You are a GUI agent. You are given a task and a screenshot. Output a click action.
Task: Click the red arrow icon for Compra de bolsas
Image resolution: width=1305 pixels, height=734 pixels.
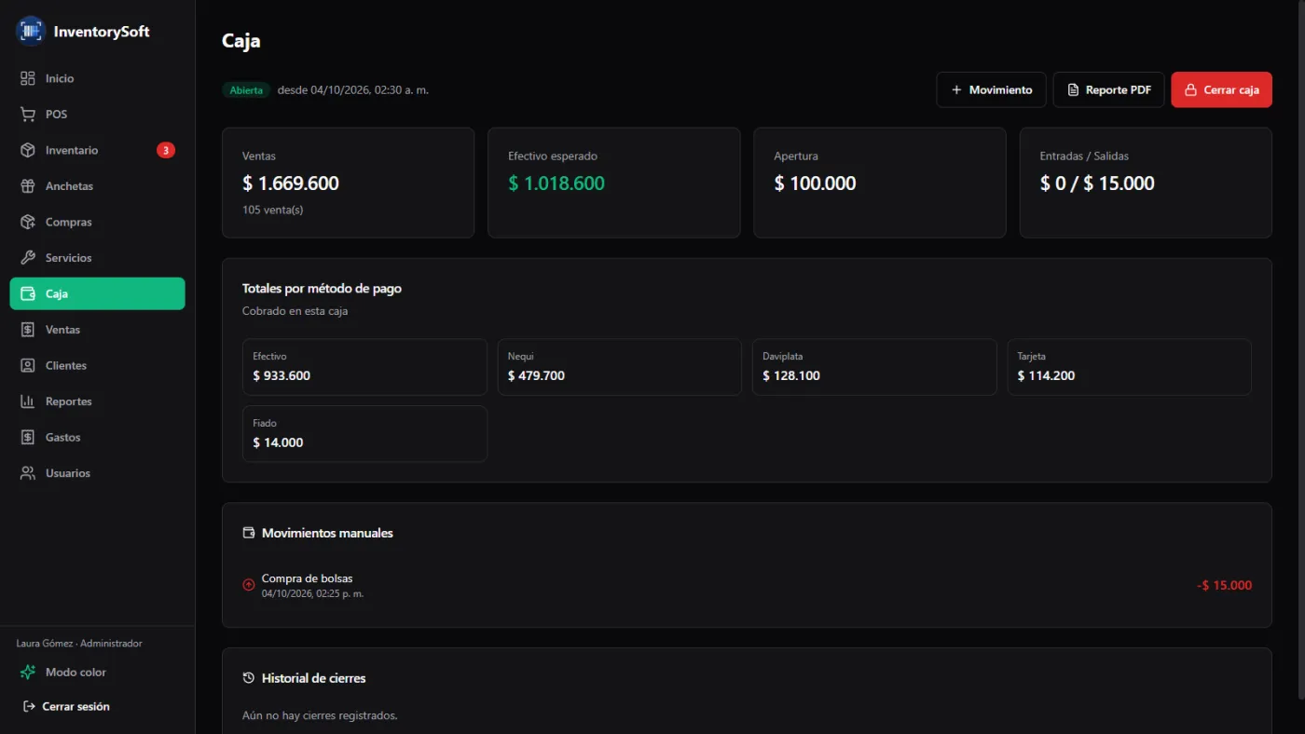249,585
